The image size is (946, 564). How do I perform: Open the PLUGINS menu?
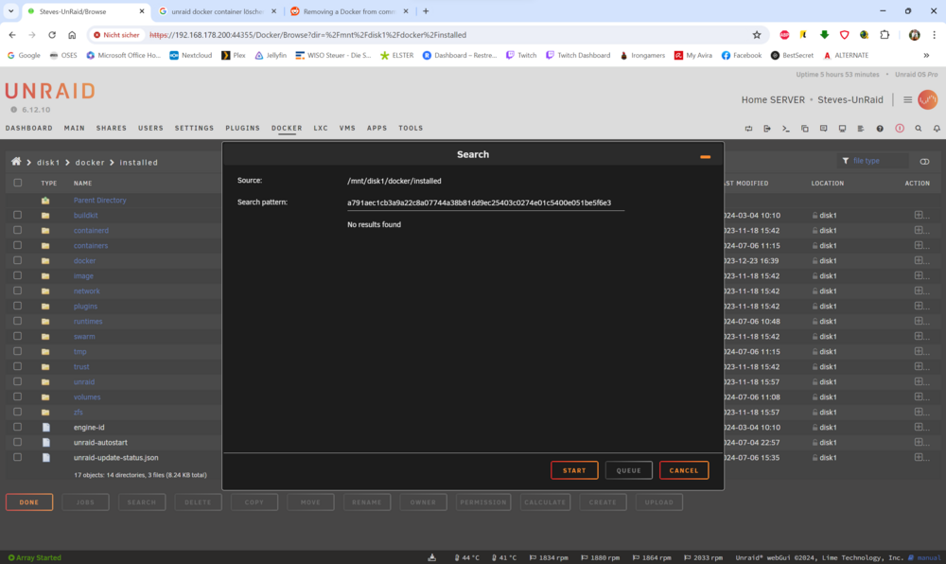point(242,128)
